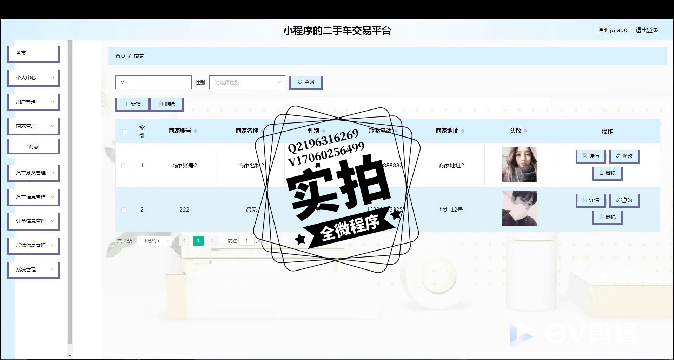The height and width of the screenshot is (360, 674).
Task: Click the 首页 breadcrumb link
Action: point(120,56)
